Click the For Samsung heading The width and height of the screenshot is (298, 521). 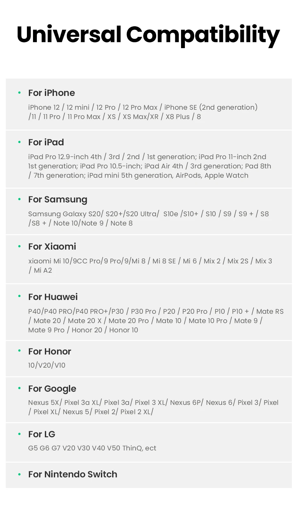58,200
